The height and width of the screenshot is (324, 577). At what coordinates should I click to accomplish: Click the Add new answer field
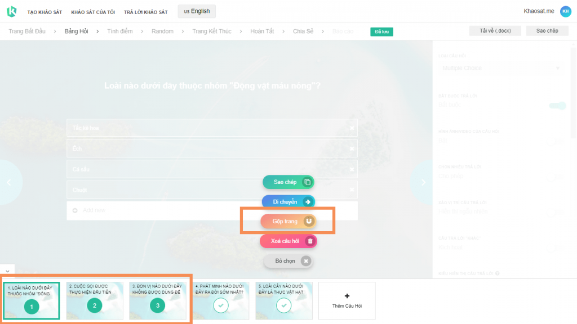212,210
